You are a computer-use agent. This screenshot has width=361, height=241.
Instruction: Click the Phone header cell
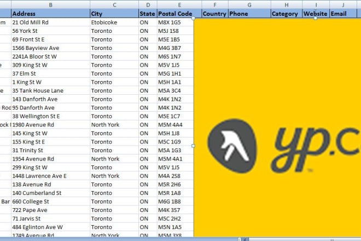(249, 14)
